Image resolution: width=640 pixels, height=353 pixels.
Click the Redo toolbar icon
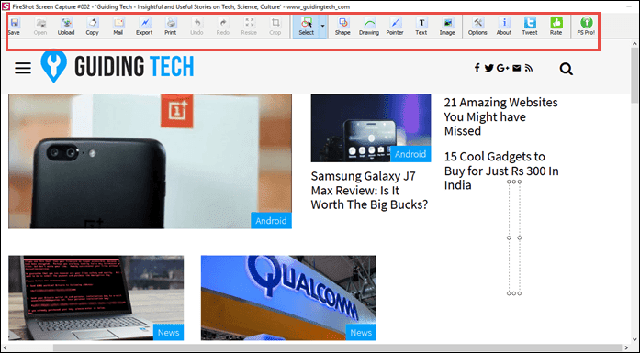pos(223,26)
